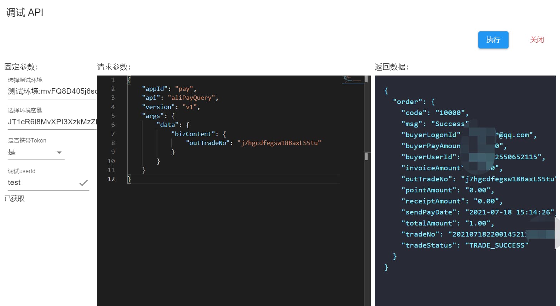Click the "args" key in the editor

[153, 116]
